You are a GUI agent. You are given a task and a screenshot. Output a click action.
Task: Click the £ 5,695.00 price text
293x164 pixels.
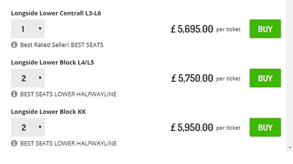point(192,29)
